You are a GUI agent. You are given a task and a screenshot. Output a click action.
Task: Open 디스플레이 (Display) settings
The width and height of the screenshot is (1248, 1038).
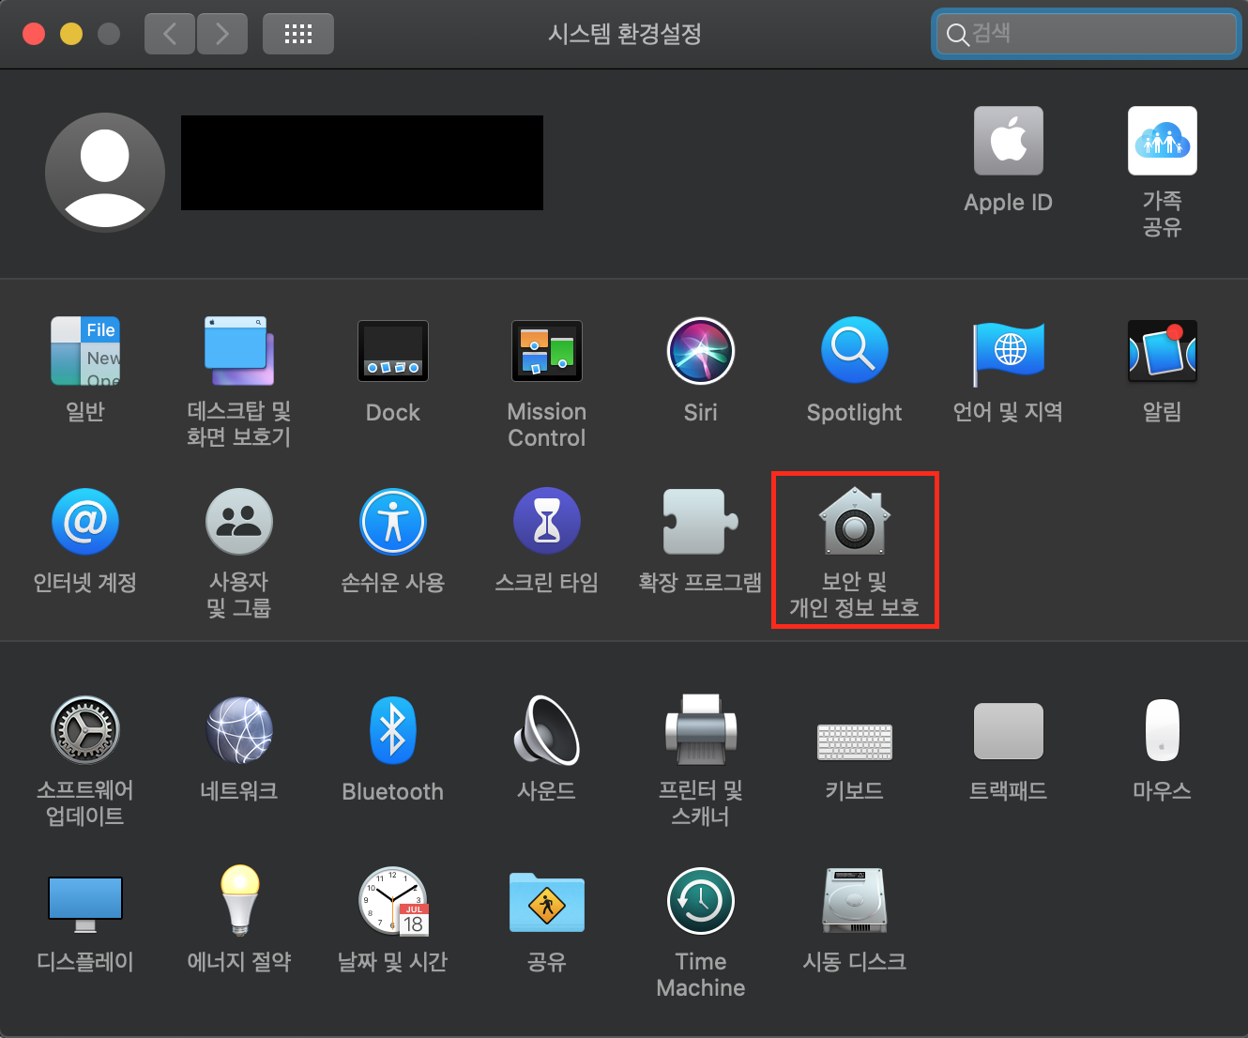tap(84, 901)
